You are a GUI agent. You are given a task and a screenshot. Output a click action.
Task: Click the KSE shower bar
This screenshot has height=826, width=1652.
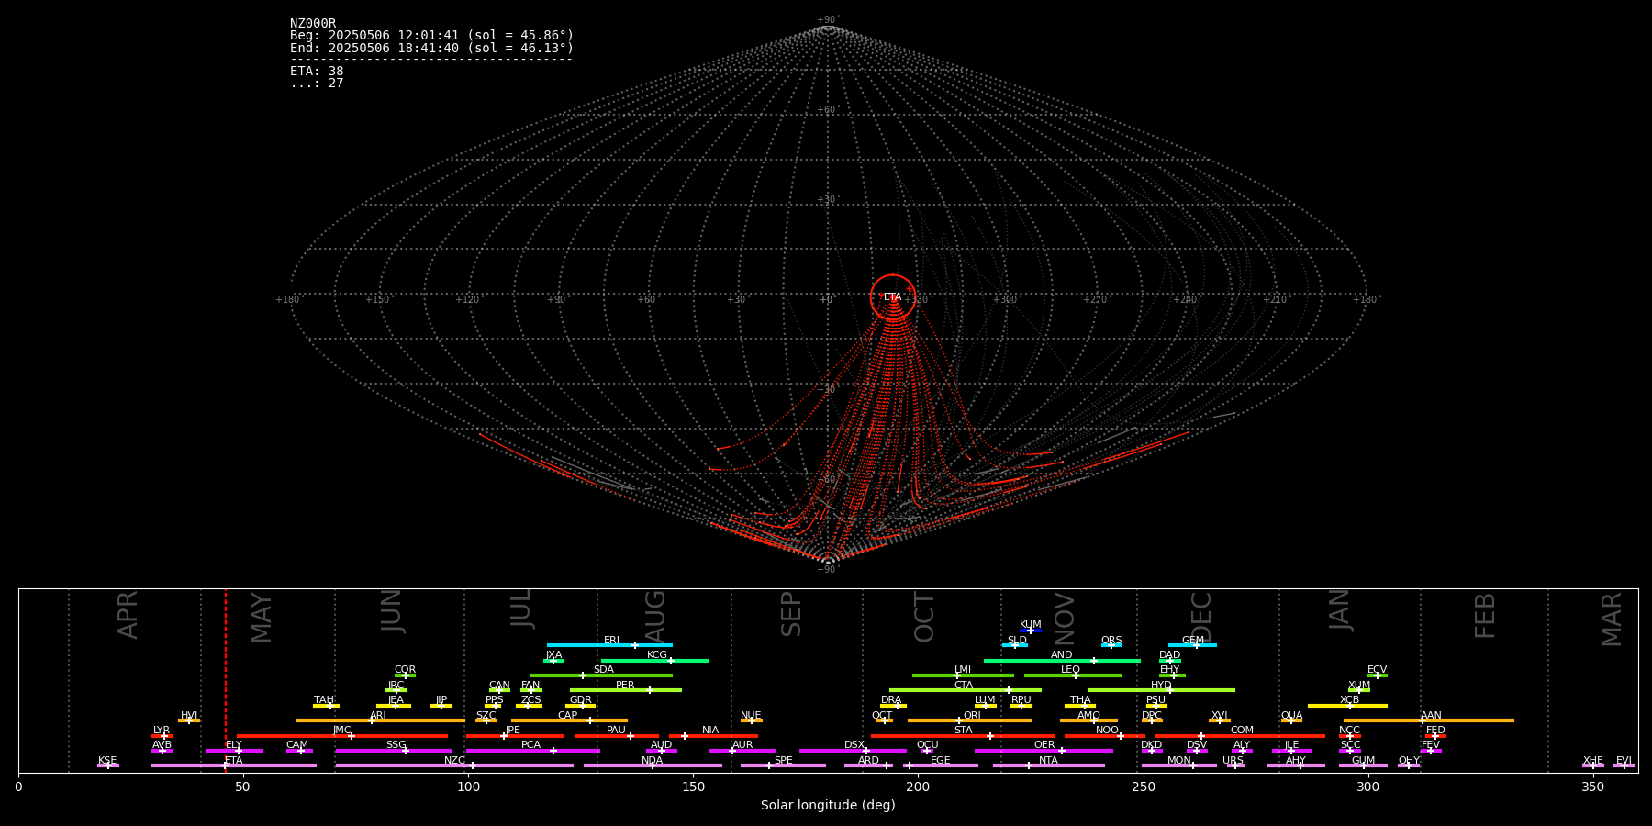pyautogui.click(x=108, y=765)
